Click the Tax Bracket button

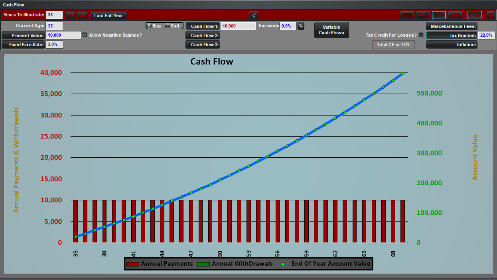coord(452,35)
